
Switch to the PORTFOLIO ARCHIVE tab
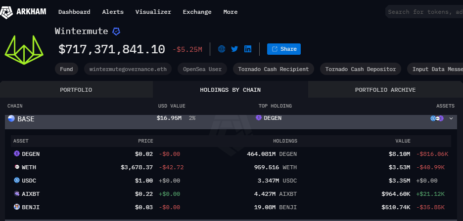385,90
